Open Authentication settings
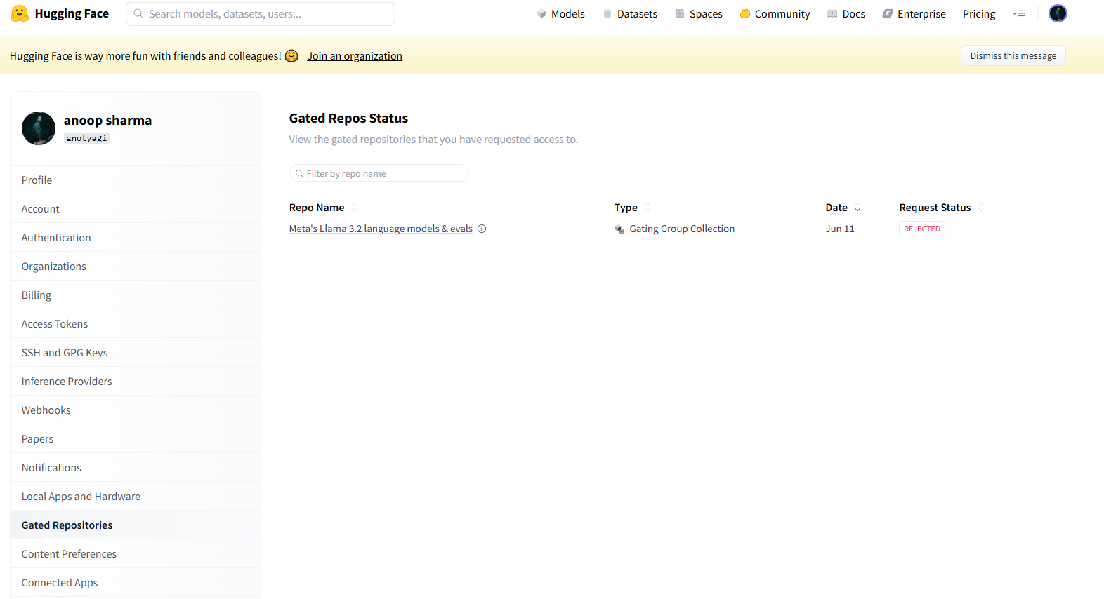 click(136, 238)
